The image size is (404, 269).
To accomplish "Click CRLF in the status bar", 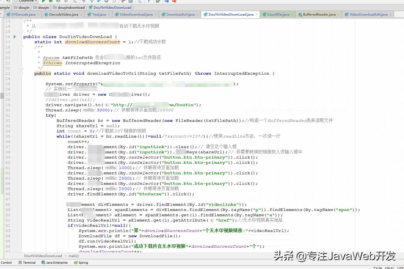I will pos(389,268).
